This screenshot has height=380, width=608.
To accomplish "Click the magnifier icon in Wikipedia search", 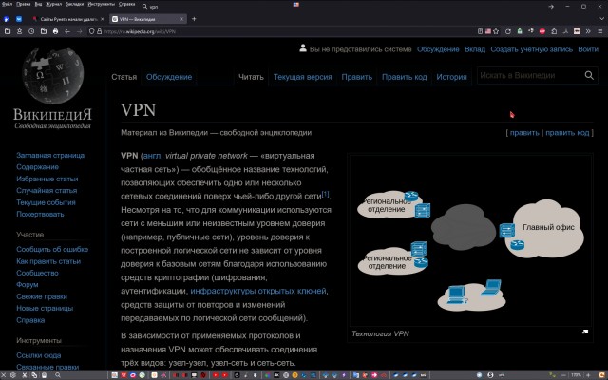I will 589,76.
